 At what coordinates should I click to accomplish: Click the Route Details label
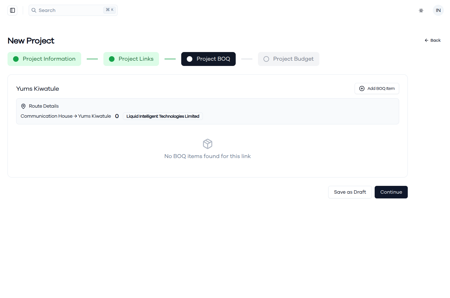coord(44,106)
